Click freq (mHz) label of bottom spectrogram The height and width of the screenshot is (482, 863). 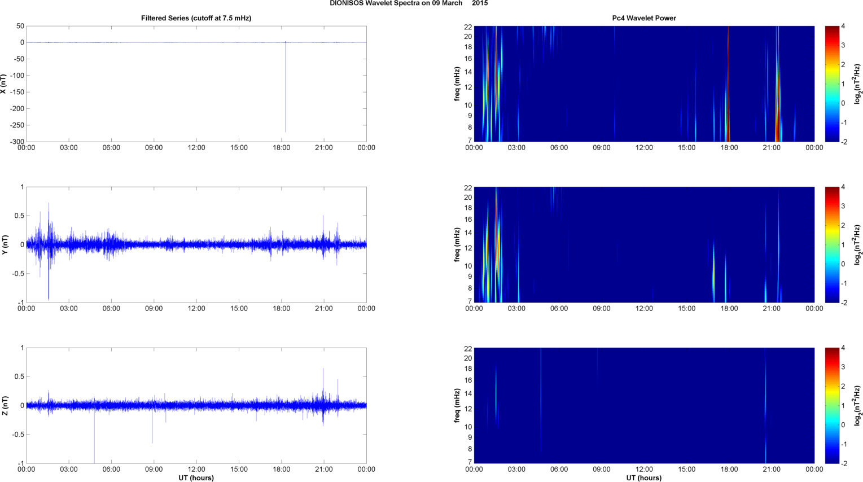pos(457,406)
